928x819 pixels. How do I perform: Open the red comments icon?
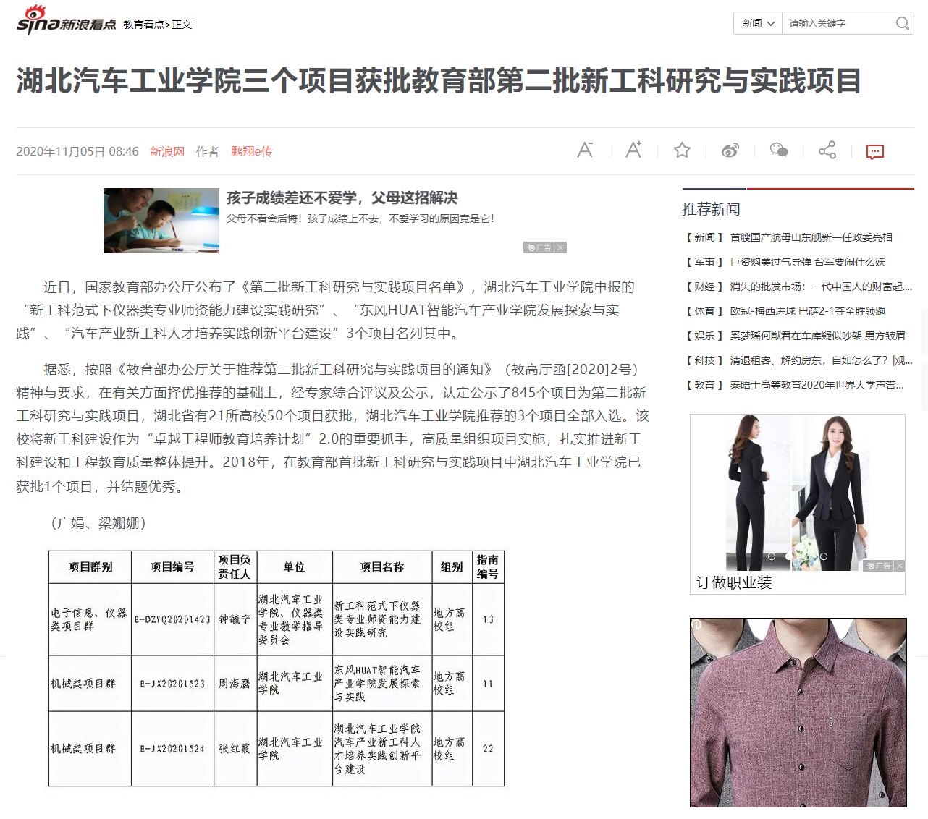[875, 151]
